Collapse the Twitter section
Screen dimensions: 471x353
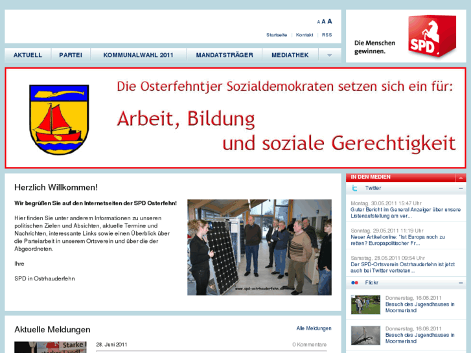[461, 188]
